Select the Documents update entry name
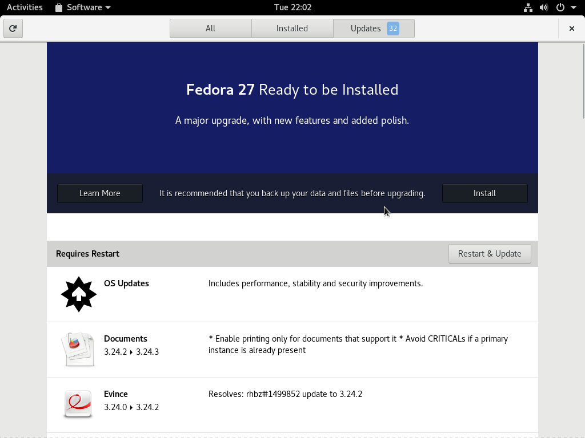The image size is (585, 438). pyautogui.click(x=125, y=339)
